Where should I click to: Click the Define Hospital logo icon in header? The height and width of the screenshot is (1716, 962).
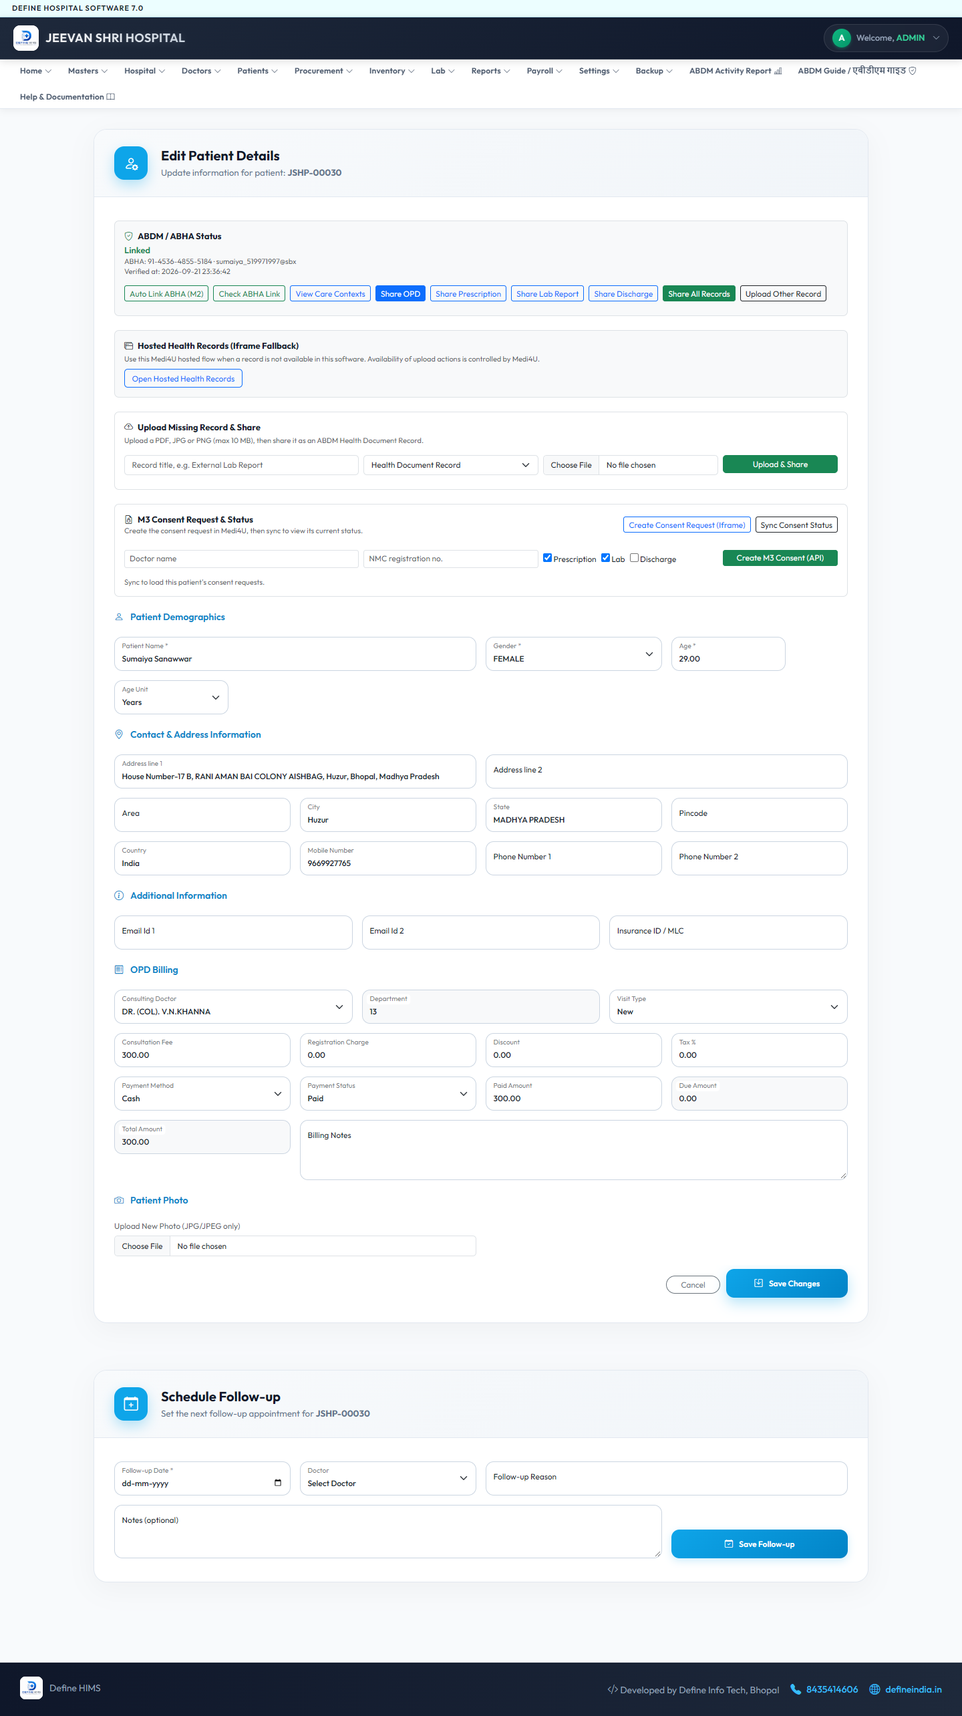tap(26, 38)
